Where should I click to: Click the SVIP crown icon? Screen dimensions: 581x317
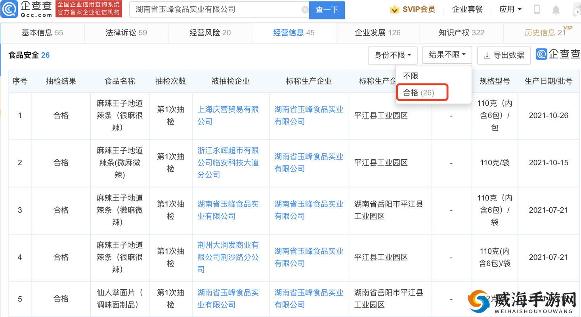[x=394, y=10]
